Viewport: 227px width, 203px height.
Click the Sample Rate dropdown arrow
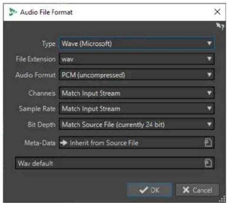pos(209,108)
